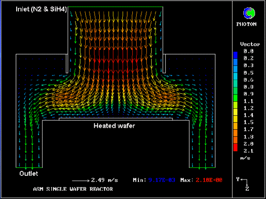This screenshot has height=199, width=266.
Task: Click the 1.5 legend value
Action: coord(249,122)
